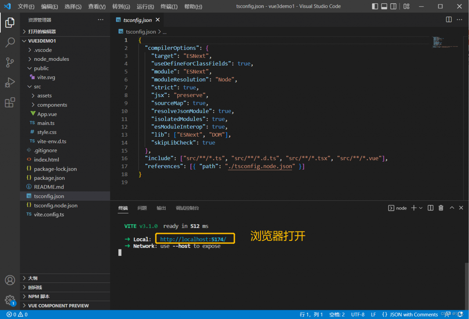Switch to the 问题 panel tab

click(x=142, y=208)
